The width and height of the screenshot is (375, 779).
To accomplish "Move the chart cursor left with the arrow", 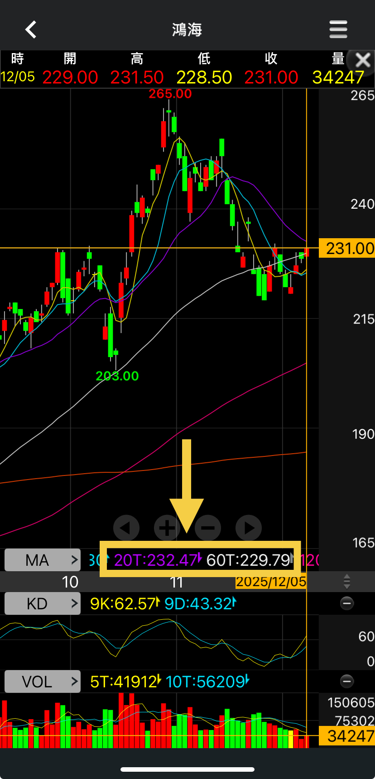I will coord(126,528).
